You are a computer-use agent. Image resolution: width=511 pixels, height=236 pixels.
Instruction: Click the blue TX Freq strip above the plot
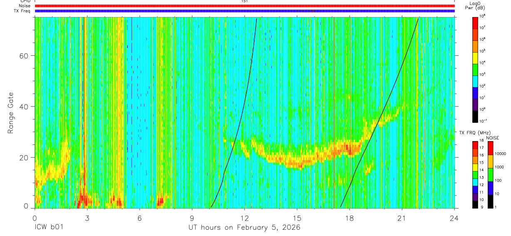click(245, 11)
